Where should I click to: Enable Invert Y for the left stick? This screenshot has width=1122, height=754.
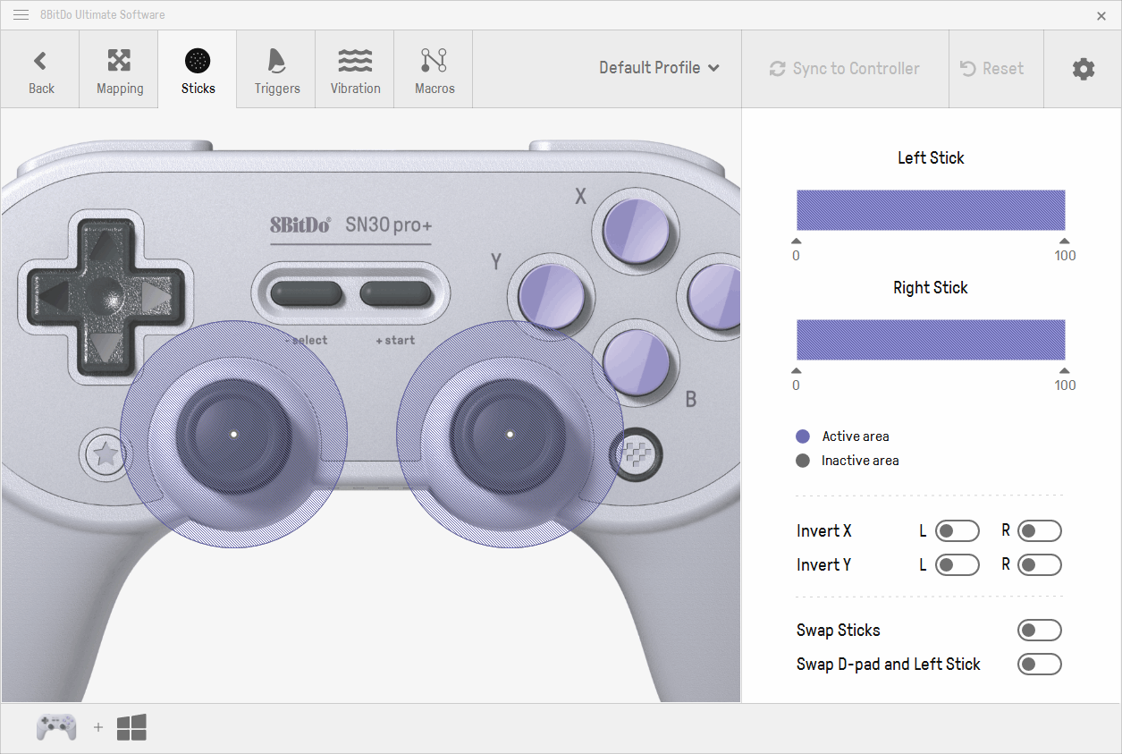[x=957, y=565]
